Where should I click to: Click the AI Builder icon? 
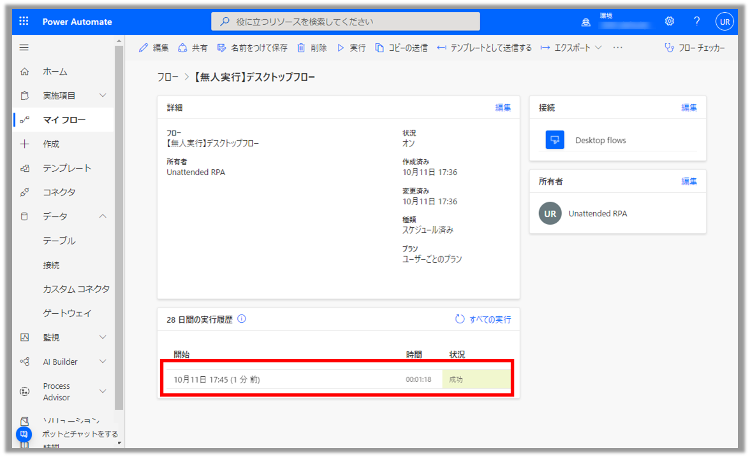point(25,362)
